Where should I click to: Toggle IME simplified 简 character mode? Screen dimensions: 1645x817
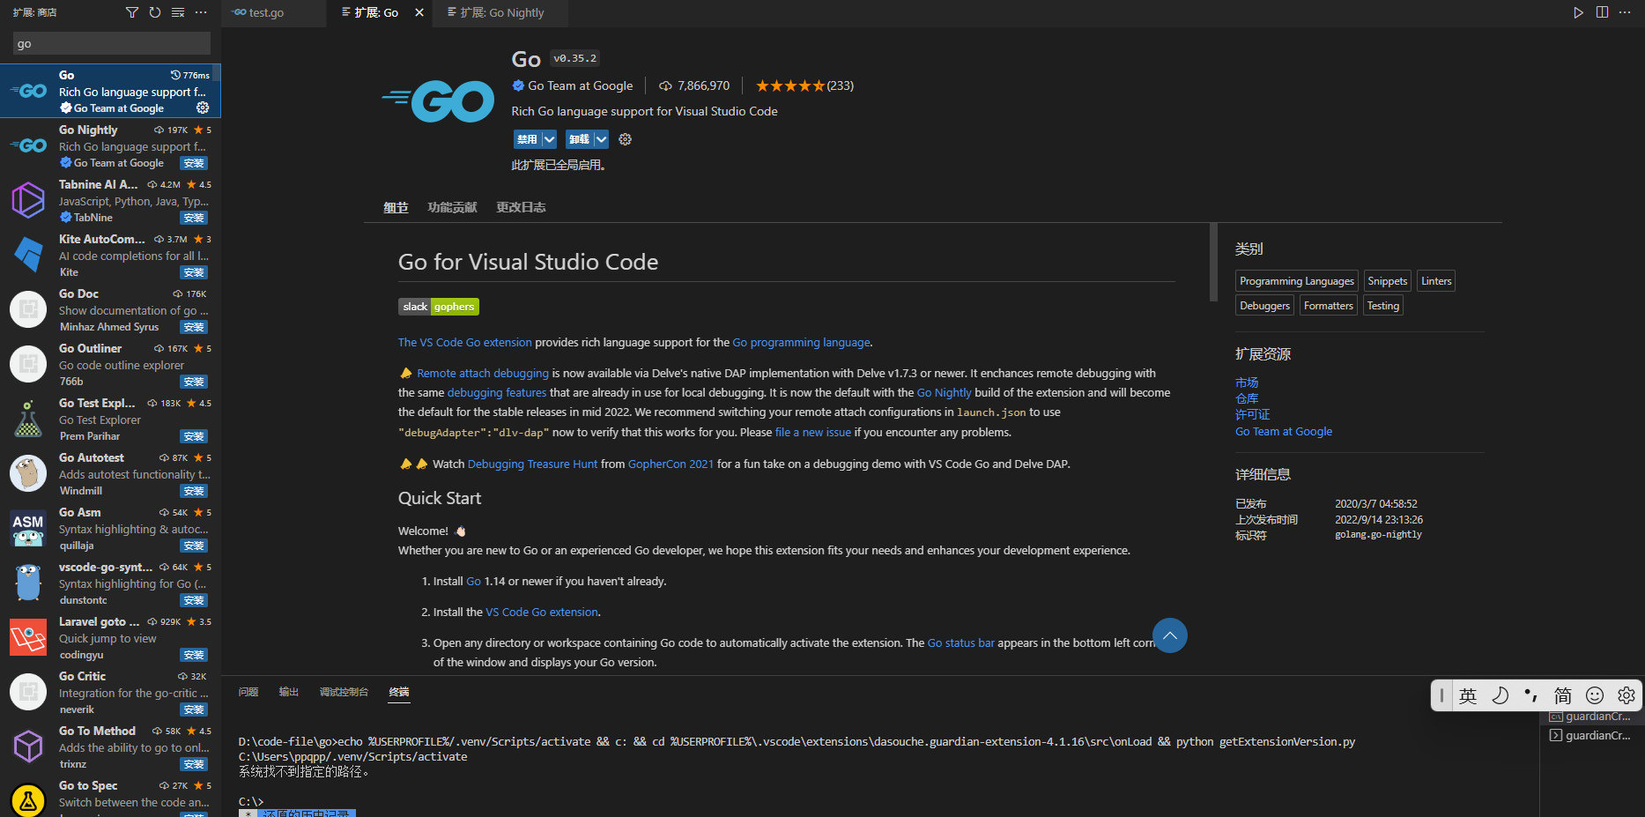pyautogui.click(x=1563, y=695)
